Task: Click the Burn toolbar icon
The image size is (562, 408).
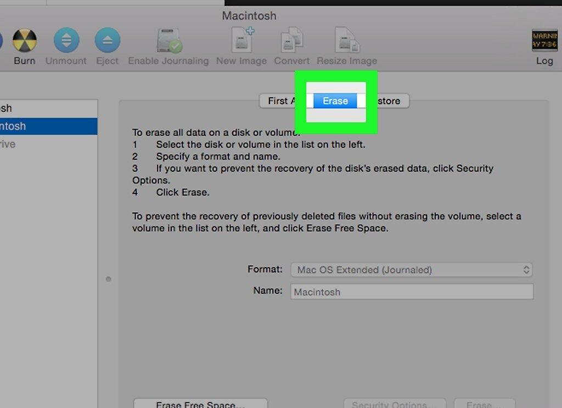Action: (x=24, y=40)
